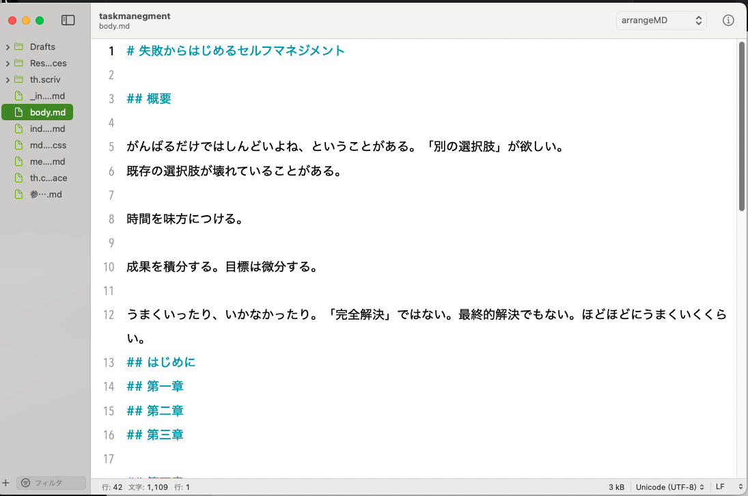Click the filter icon in sidebar field
This screenshot has width=748, height=496.
click(26, 482)
